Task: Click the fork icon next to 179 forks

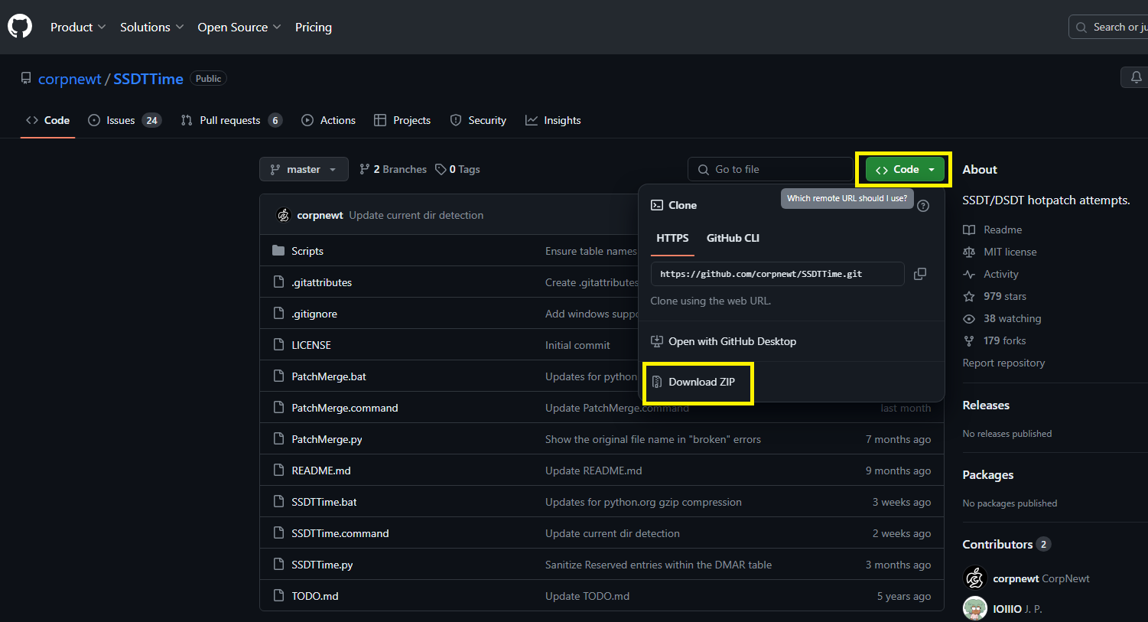Action: point(969,340)
